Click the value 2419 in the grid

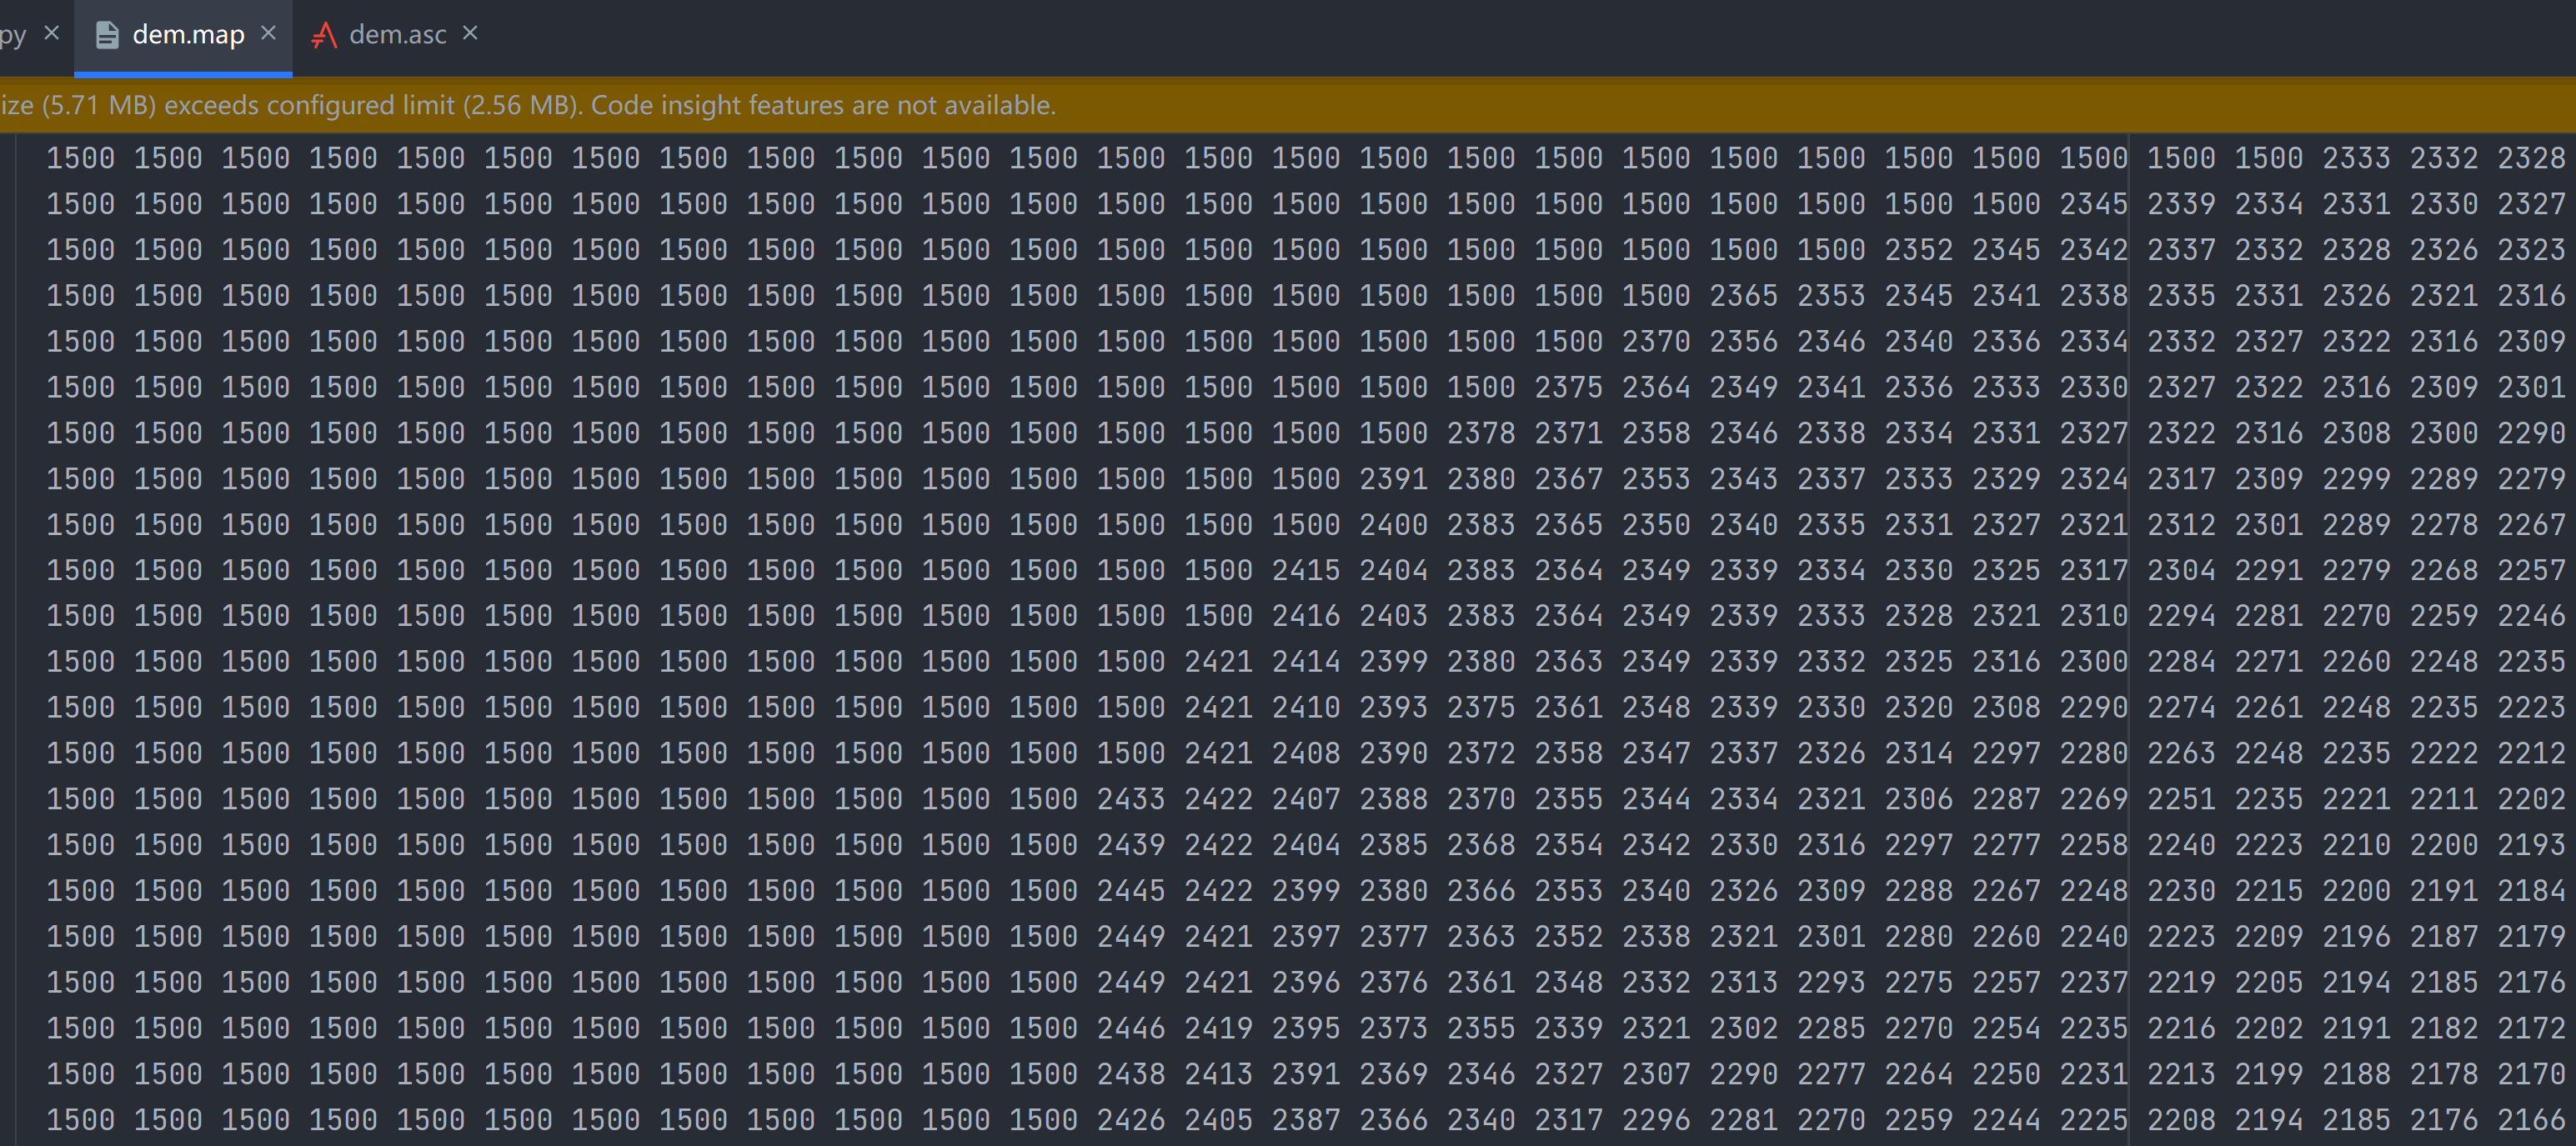[x=1218, y=1028]
